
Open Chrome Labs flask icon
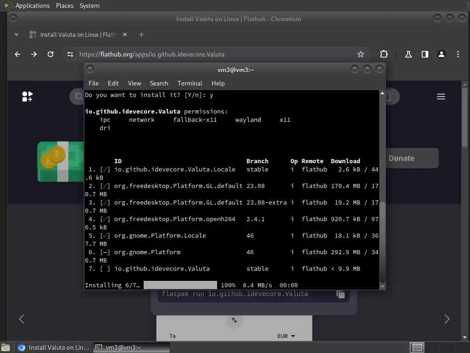pos(408,54)
